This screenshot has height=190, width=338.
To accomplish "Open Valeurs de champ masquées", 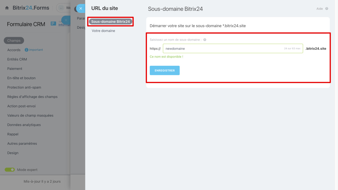I will click(30, 116).
